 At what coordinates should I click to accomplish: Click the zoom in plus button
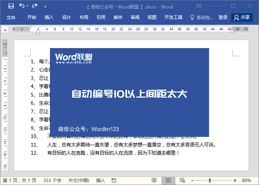pos(235,181)
